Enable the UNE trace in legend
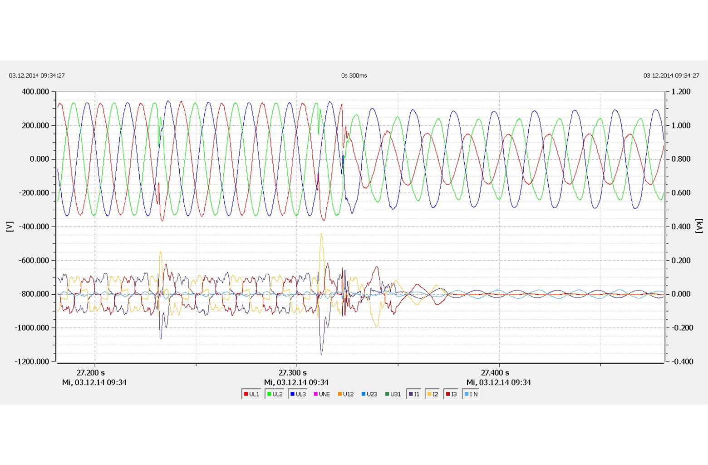 point(322,394)
